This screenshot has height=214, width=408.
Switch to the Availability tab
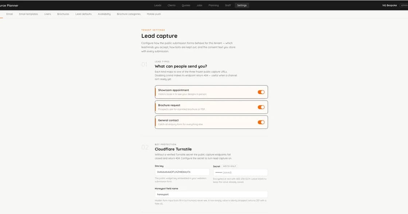[104, 14]
